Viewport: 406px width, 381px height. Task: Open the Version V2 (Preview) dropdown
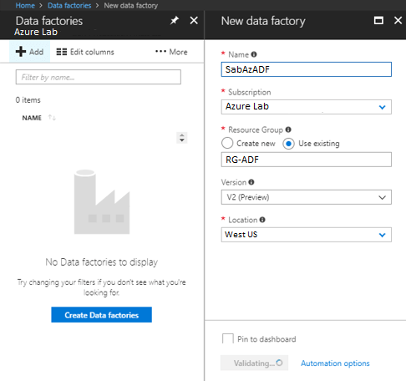pos(307,197)
